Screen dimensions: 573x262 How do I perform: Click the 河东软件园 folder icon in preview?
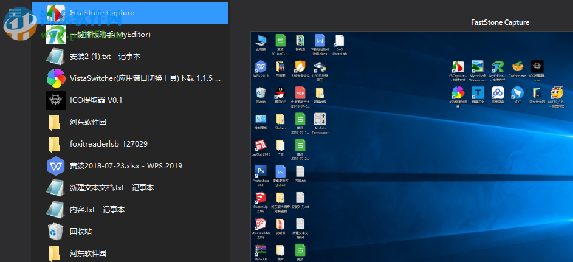[537, 93]
